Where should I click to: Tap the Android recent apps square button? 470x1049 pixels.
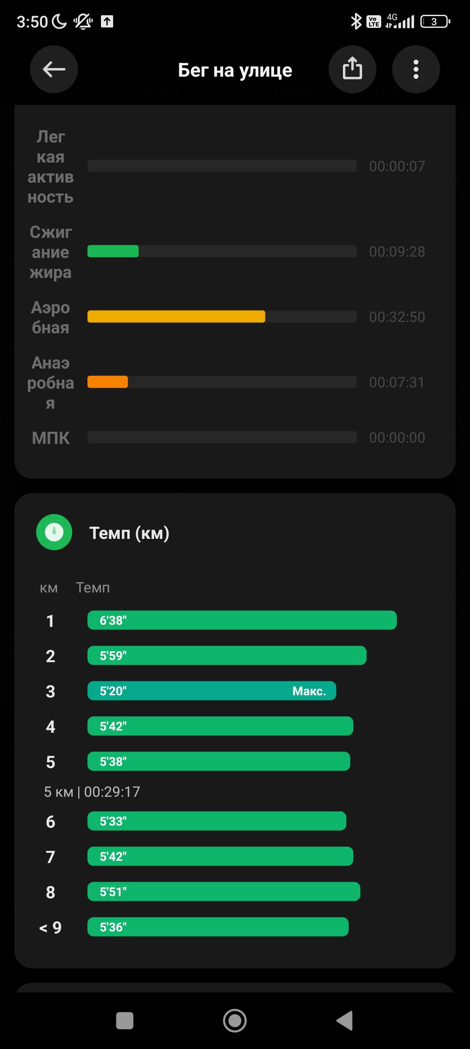click(x=125, y=1021)
